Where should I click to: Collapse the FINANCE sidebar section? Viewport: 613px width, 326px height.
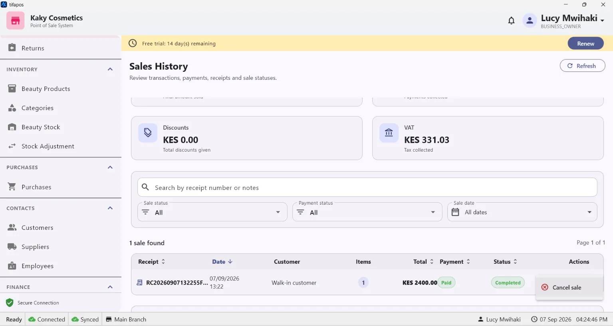click(110, 287)
